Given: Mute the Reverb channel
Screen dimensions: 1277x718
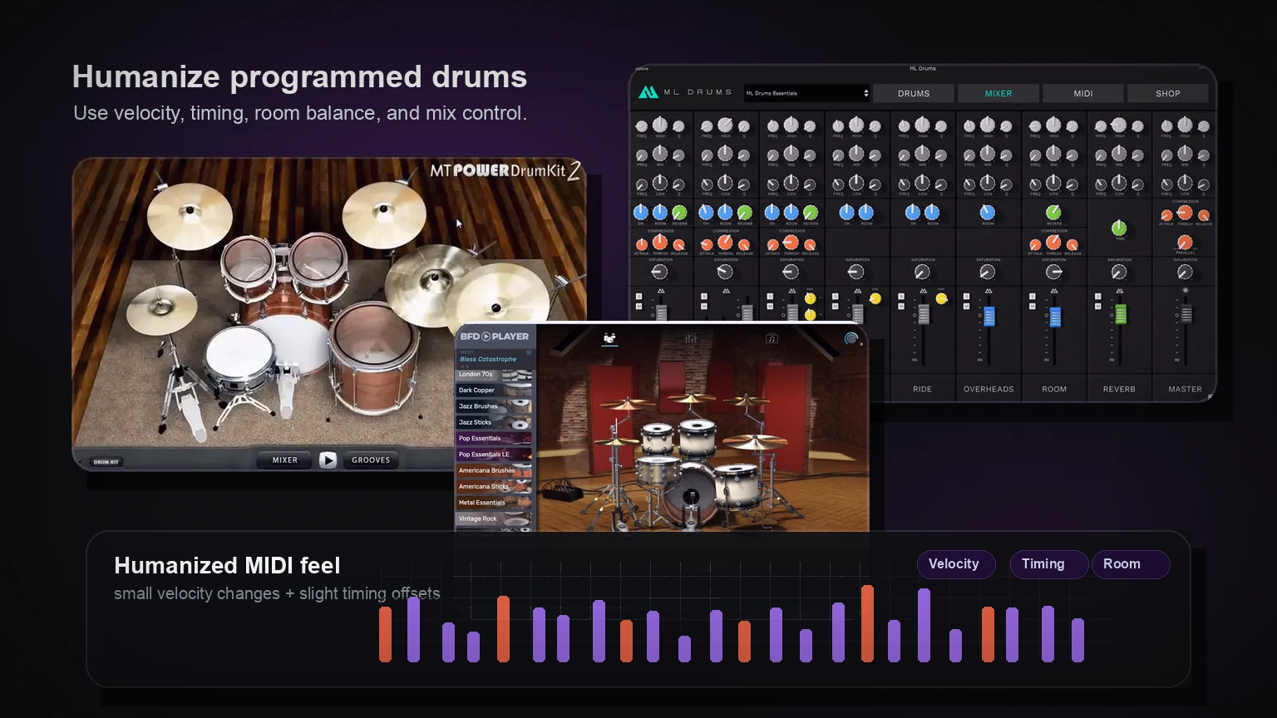Looking at the screenshot, I should tap(1098, 307).
